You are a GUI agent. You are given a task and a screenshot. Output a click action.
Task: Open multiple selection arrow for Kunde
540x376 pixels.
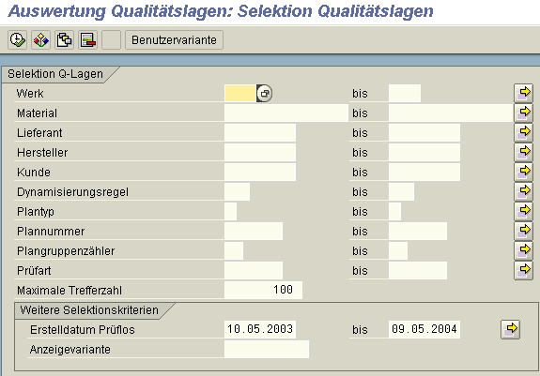(523, 172)
